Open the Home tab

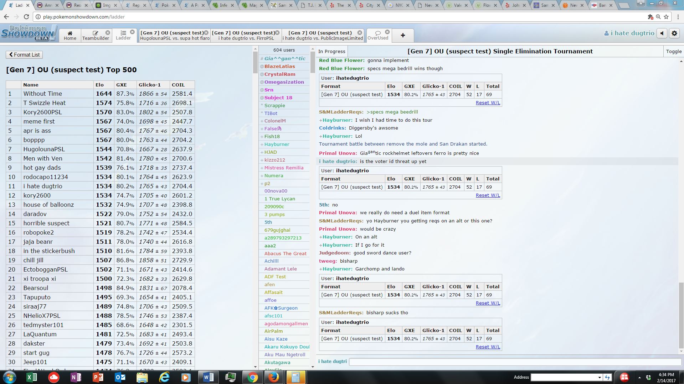70,35
